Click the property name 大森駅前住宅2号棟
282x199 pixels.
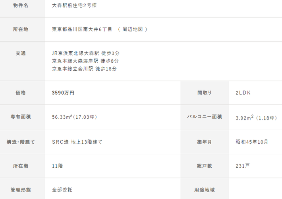tap(74, 6)
